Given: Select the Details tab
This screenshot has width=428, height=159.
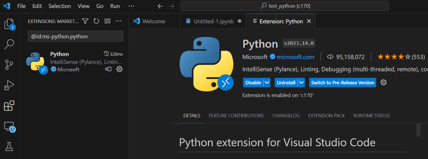Looking at the screenshot, I should pyautogui.click(x=192, y=116).
